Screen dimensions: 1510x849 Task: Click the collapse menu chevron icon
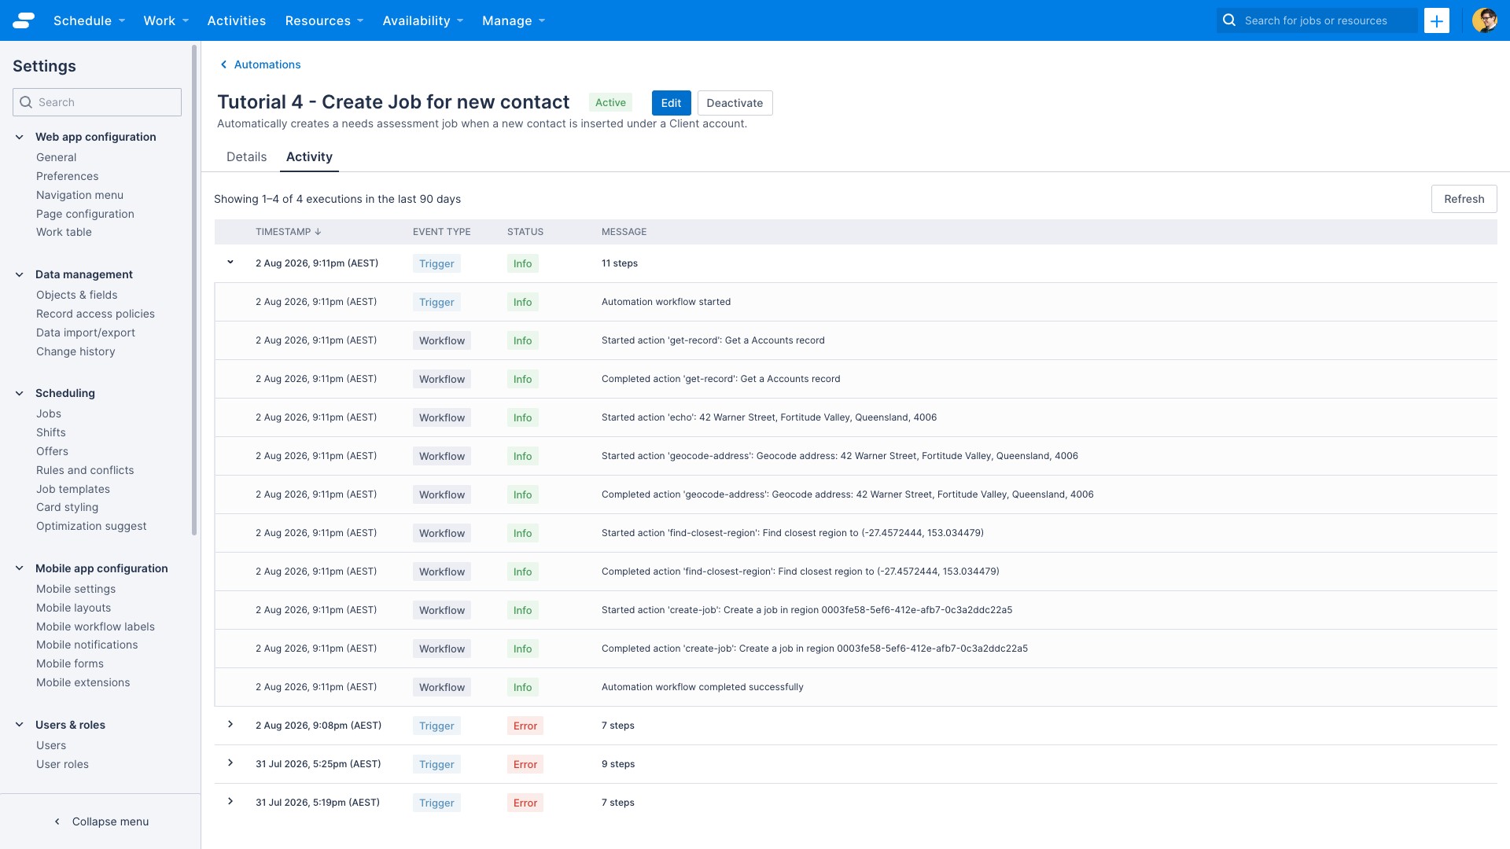click(57, 821)
